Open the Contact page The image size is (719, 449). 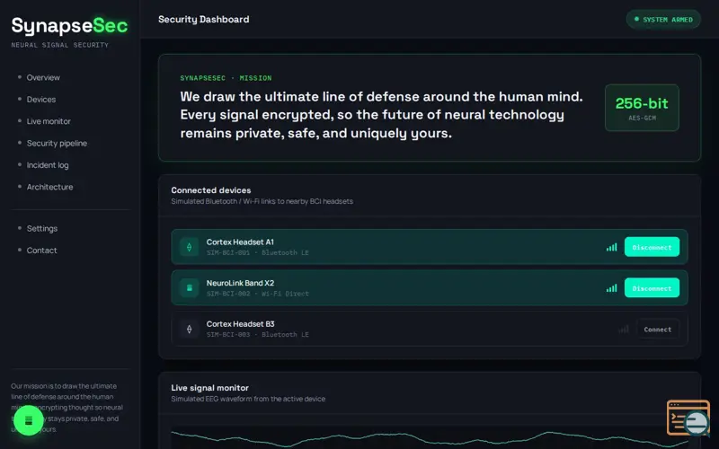[x=41, y=251]
